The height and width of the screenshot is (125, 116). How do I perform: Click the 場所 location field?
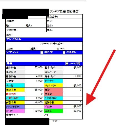[44, 35]
